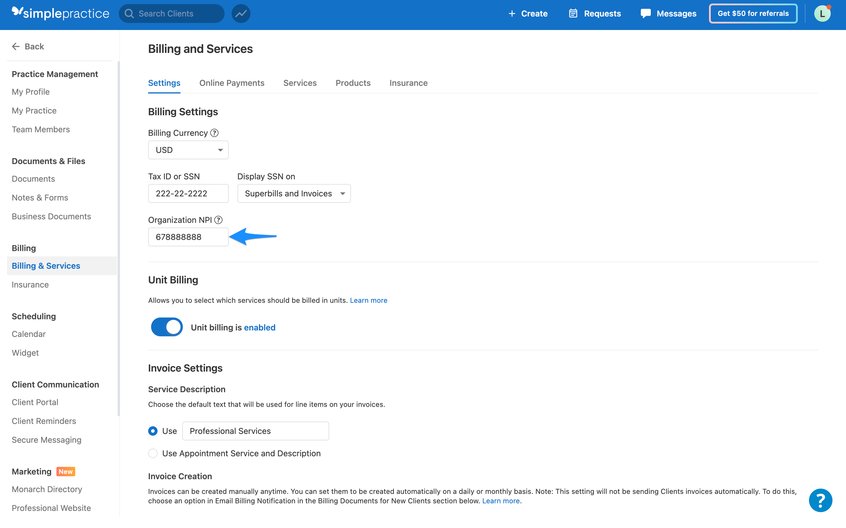
Task: Click the enabled link text
Action: (260, 327)
